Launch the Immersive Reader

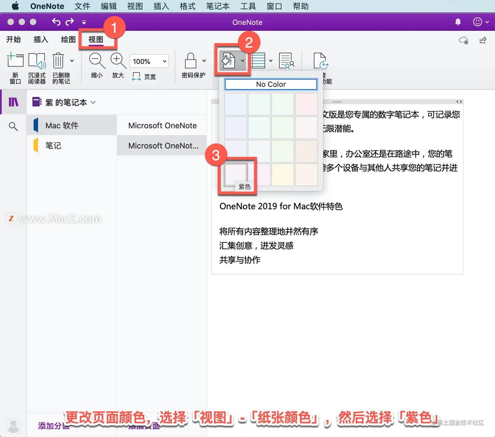(37, 68)
